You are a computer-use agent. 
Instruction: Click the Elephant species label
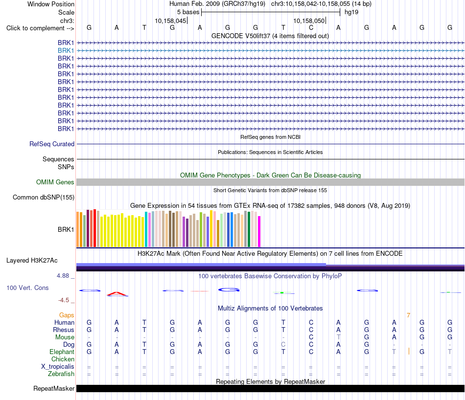pos(62,352)
